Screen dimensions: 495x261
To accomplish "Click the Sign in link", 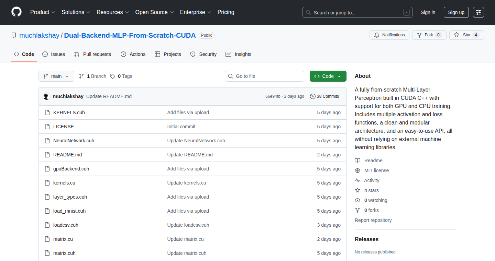I will pyautogui.click(x=428, y=12).
